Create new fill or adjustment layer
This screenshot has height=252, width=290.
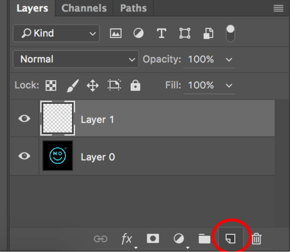coord(178,239)
